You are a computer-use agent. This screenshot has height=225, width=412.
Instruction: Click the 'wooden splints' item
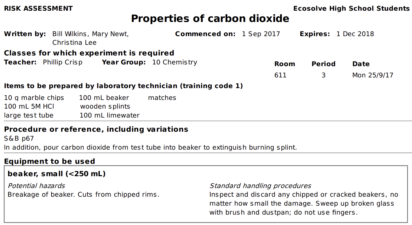pos(105,107)
